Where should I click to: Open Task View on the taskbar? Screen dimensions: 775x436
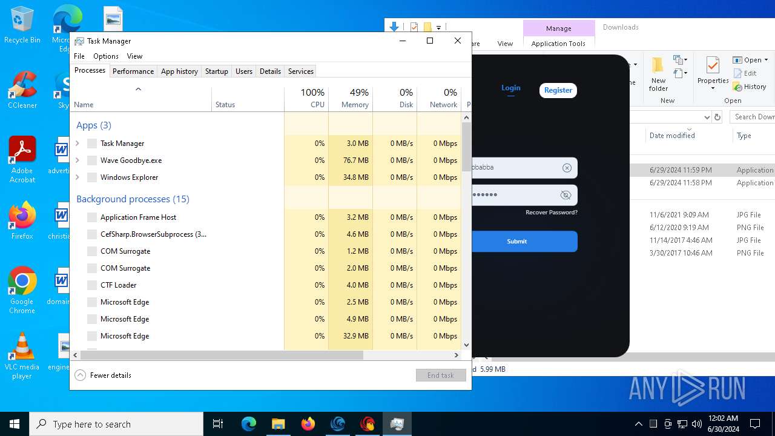click(x=218, y=424)
